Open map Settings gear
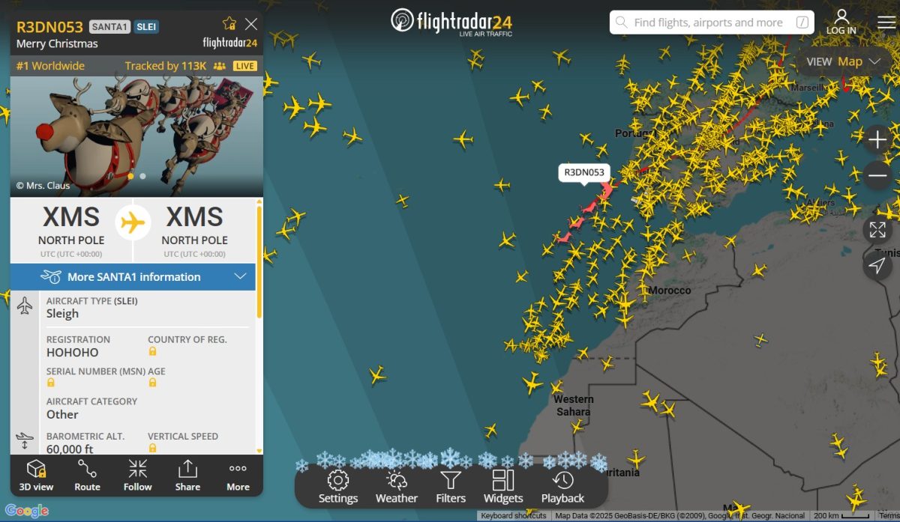 pyautogui.click(x=338, y=487)
